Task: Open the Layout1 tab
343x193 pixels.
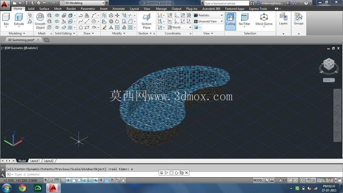Action: click(x=35, y=161)
